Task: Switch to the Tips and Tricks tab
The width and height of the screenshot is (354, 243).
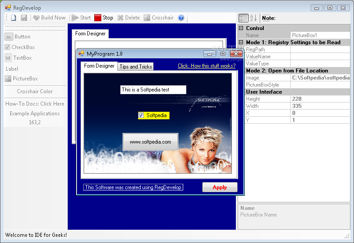Action: tap(136, 67)
